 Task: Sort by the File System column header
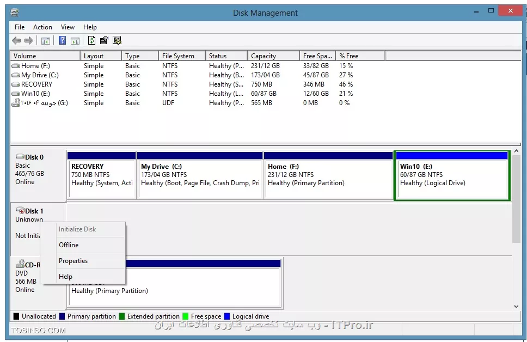[182, 56]
